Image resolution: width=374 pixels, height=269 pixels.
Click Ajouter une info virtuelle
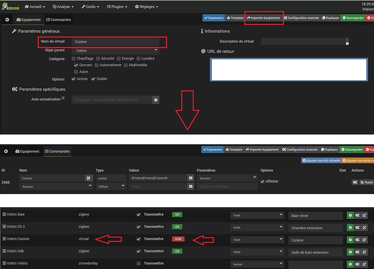321,161
